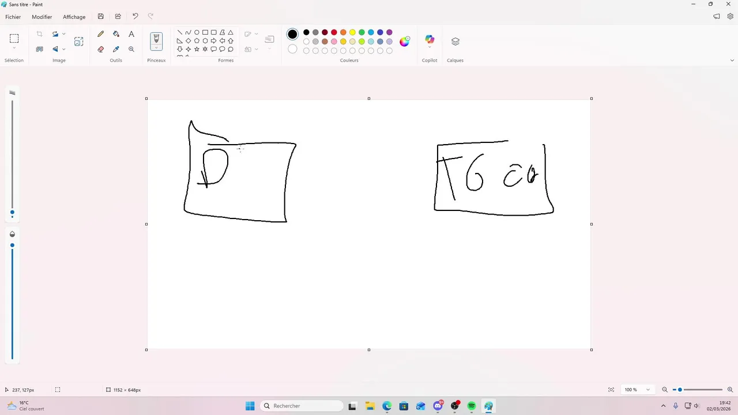Show hidden system tray icons
Screen dimensions: 738x415
pyautogui.click(x=663, y=406)
